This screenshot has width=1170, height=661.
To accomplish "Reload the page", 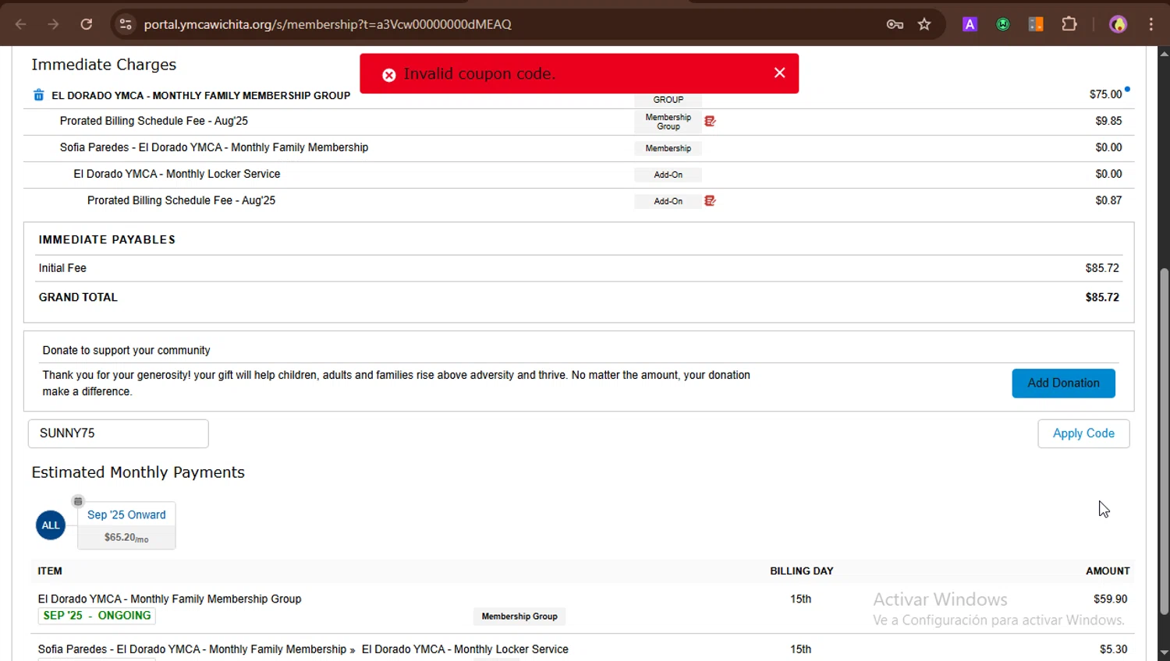I will (87, 24).
